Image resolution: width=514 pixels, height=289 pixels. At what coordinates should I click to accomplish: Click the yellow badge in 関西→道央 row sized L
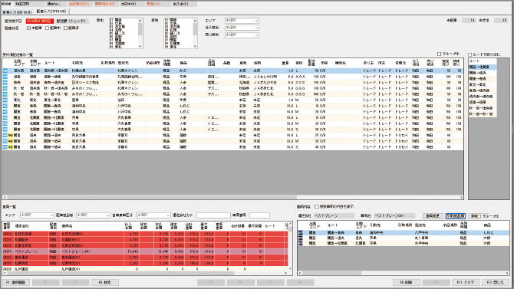pyautogui.click(x=11, y=136)
